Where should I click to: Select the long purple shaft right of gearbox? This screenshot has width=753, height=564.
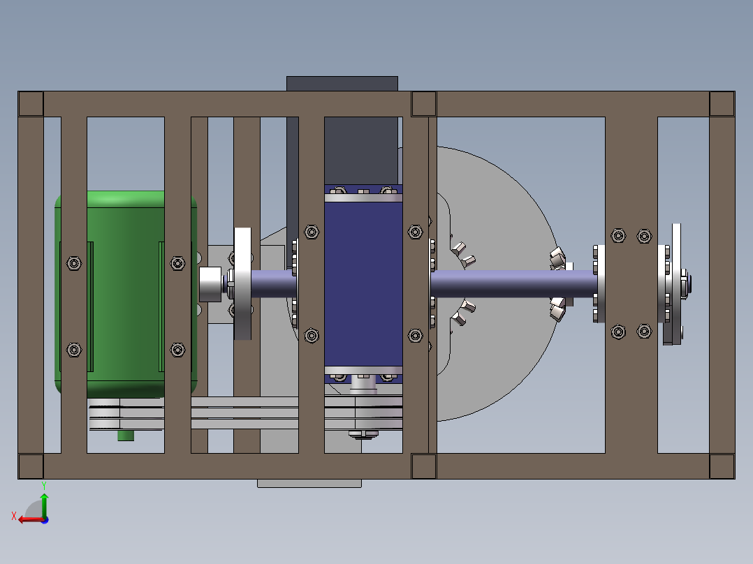[x=514, y=283]
